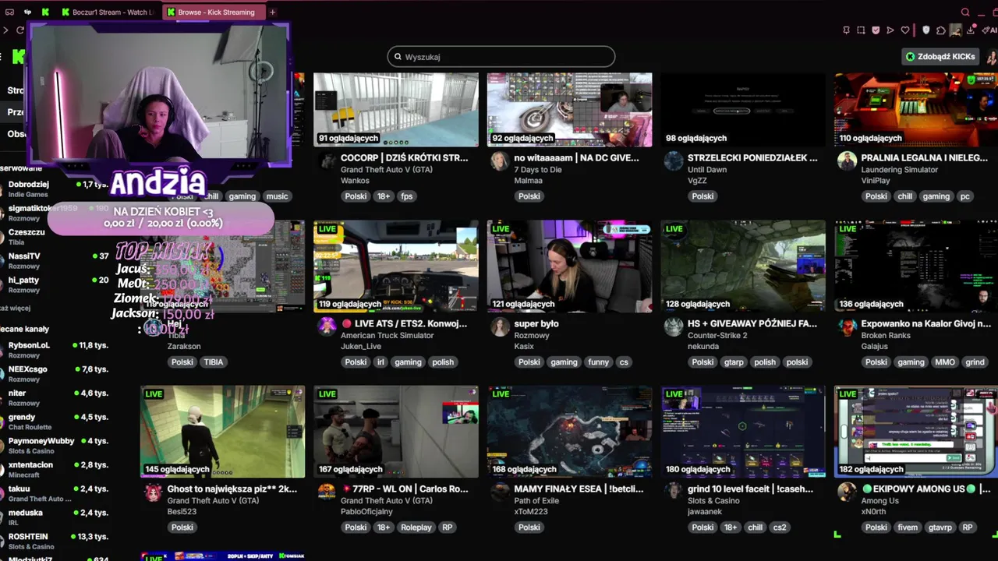Image resolution: width=998 pixels, height=561 pixels.
Task: Switch to Boczur1 Stream tab
Action: click(x=108, y=12)
